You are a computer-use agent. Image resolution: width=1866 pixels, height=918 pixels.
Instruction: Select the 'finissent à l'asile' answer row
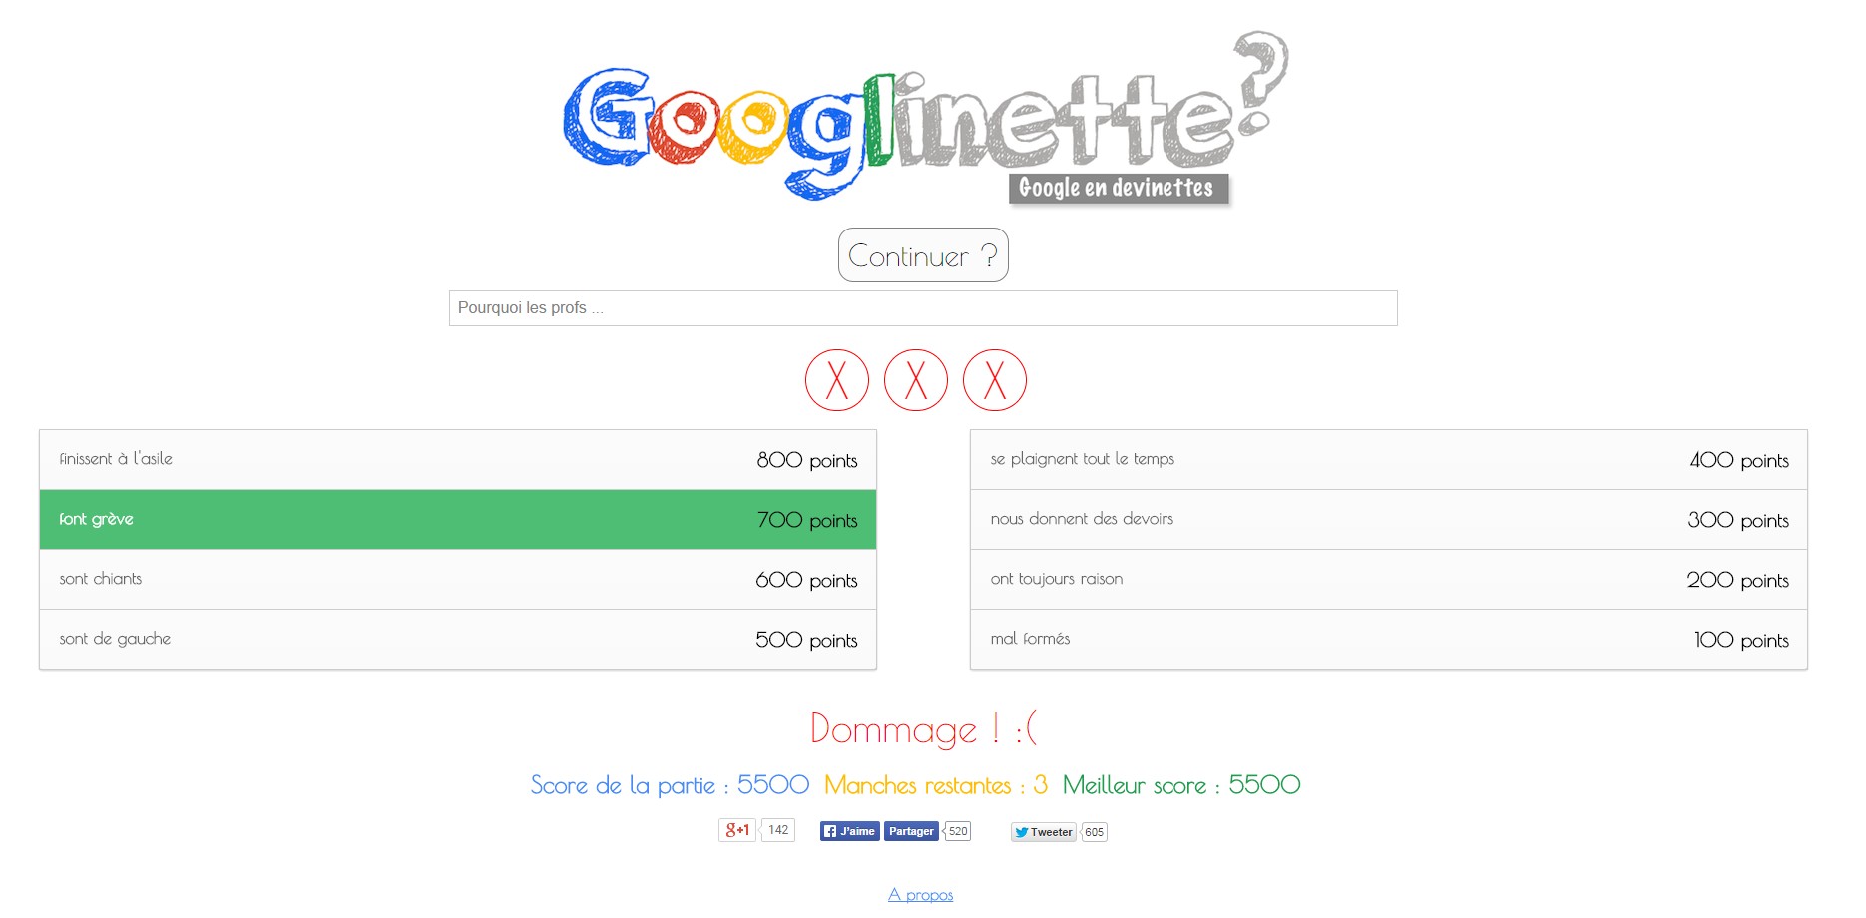coord(458,460)
